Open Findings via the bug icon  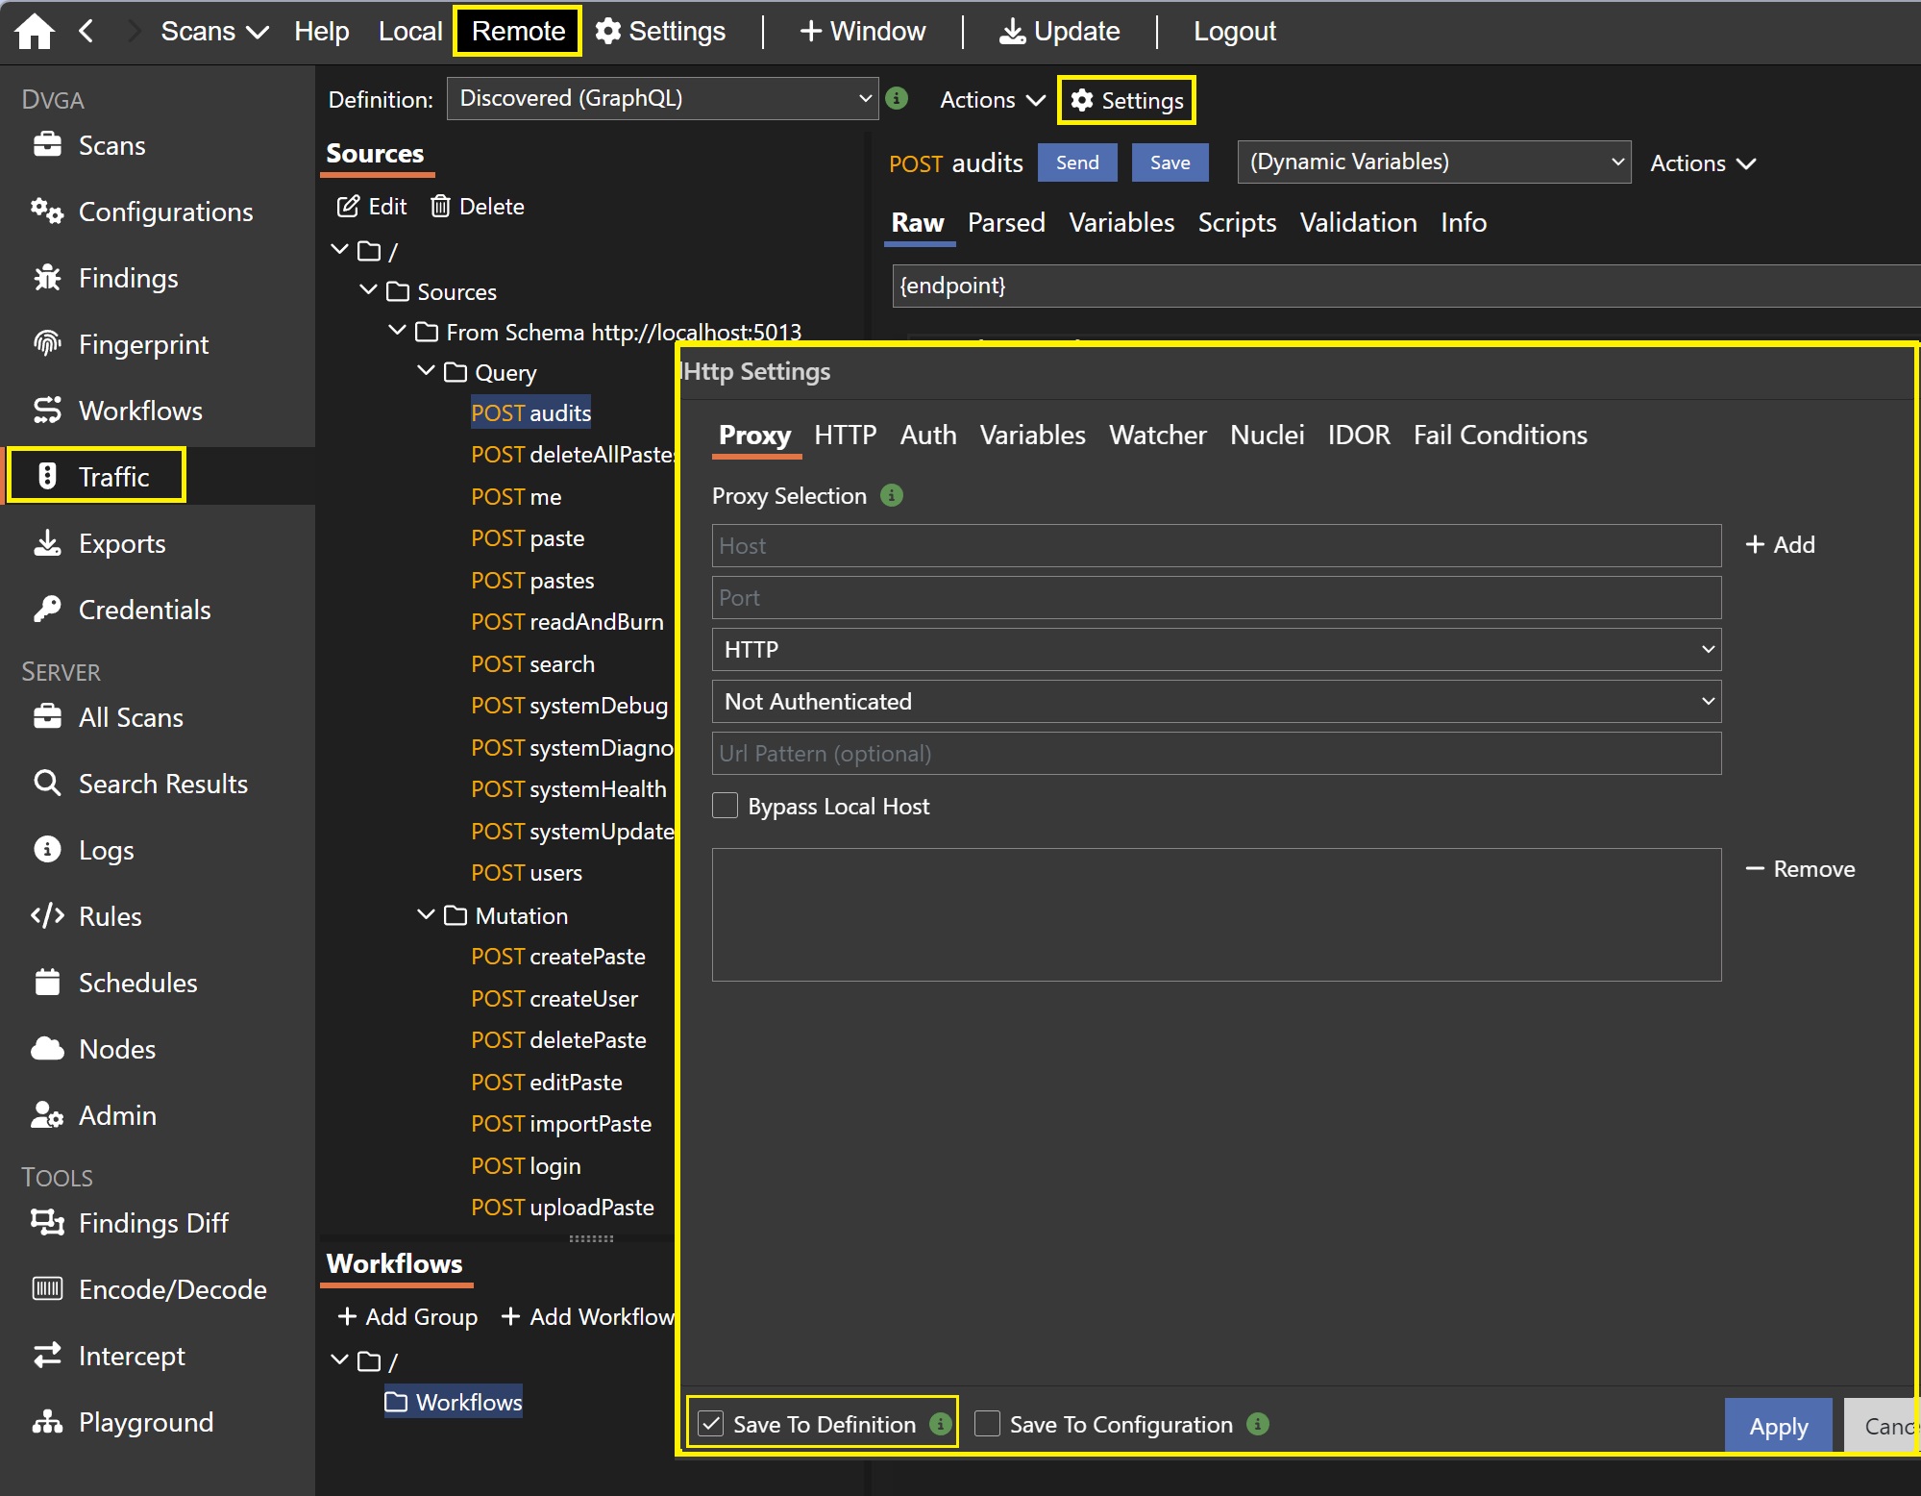point(47,278)
